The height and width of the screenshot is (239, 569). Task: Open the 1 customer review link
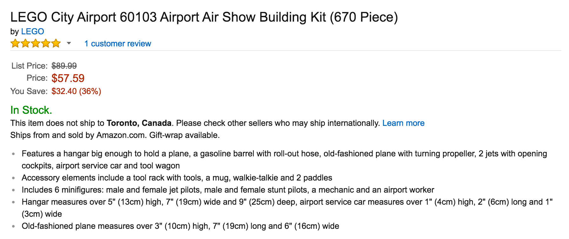coord(117,44)
